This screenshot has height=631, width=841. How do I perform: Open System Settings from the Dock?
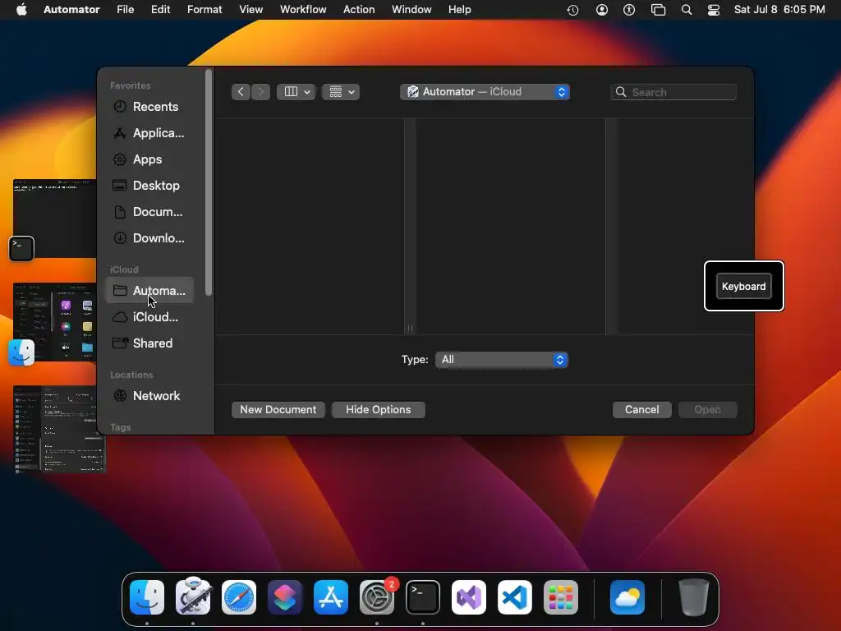(377, 597)
